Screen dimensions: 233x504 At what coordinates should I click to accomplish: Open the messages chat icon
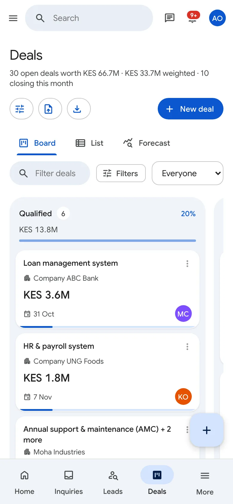point(170,18)
